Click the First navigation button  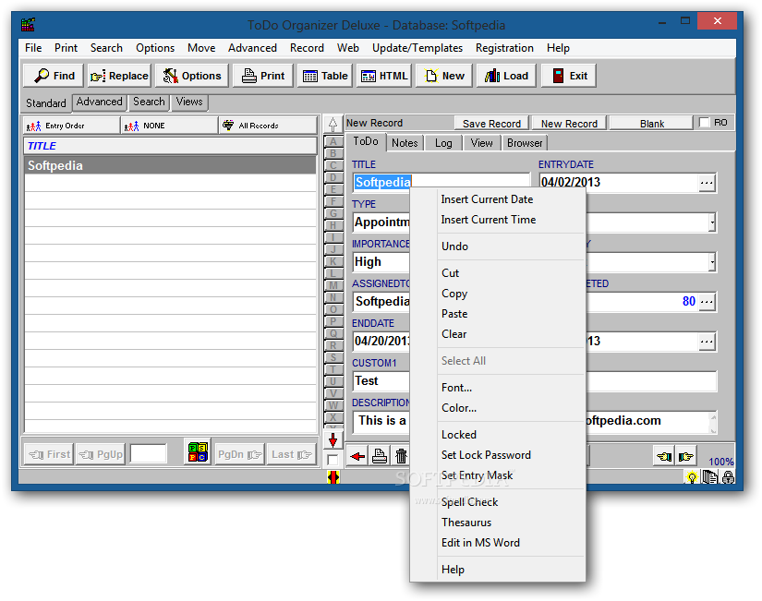coord(49,454)
